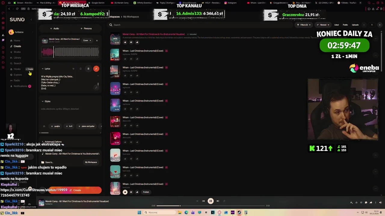Screen dimensions: 385x216
Task: Expand the lyrics editor to full size
Action: tap(96, 88)
